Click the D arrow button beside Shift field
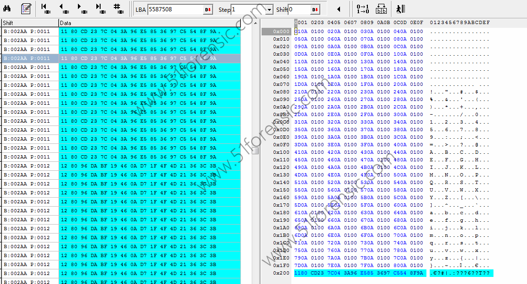Screen dimensions: 527x284 pos(315,9)
